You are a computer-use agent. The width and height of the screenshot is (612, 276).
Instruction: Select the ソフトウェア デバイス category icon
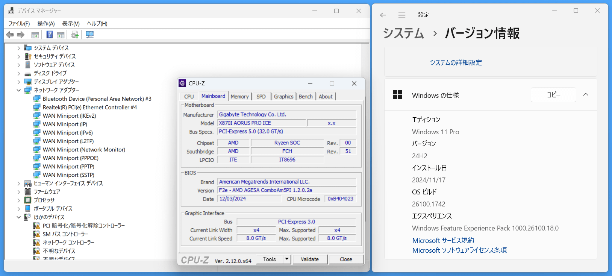coord(28,65)
